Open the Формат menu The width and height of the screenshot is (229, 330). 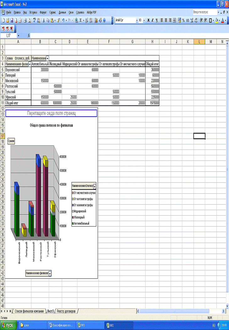(43, 13)
